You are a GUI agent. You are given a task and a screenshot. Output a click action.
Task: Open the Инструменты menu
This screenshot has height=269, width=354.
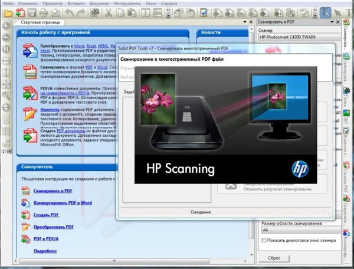127,4
